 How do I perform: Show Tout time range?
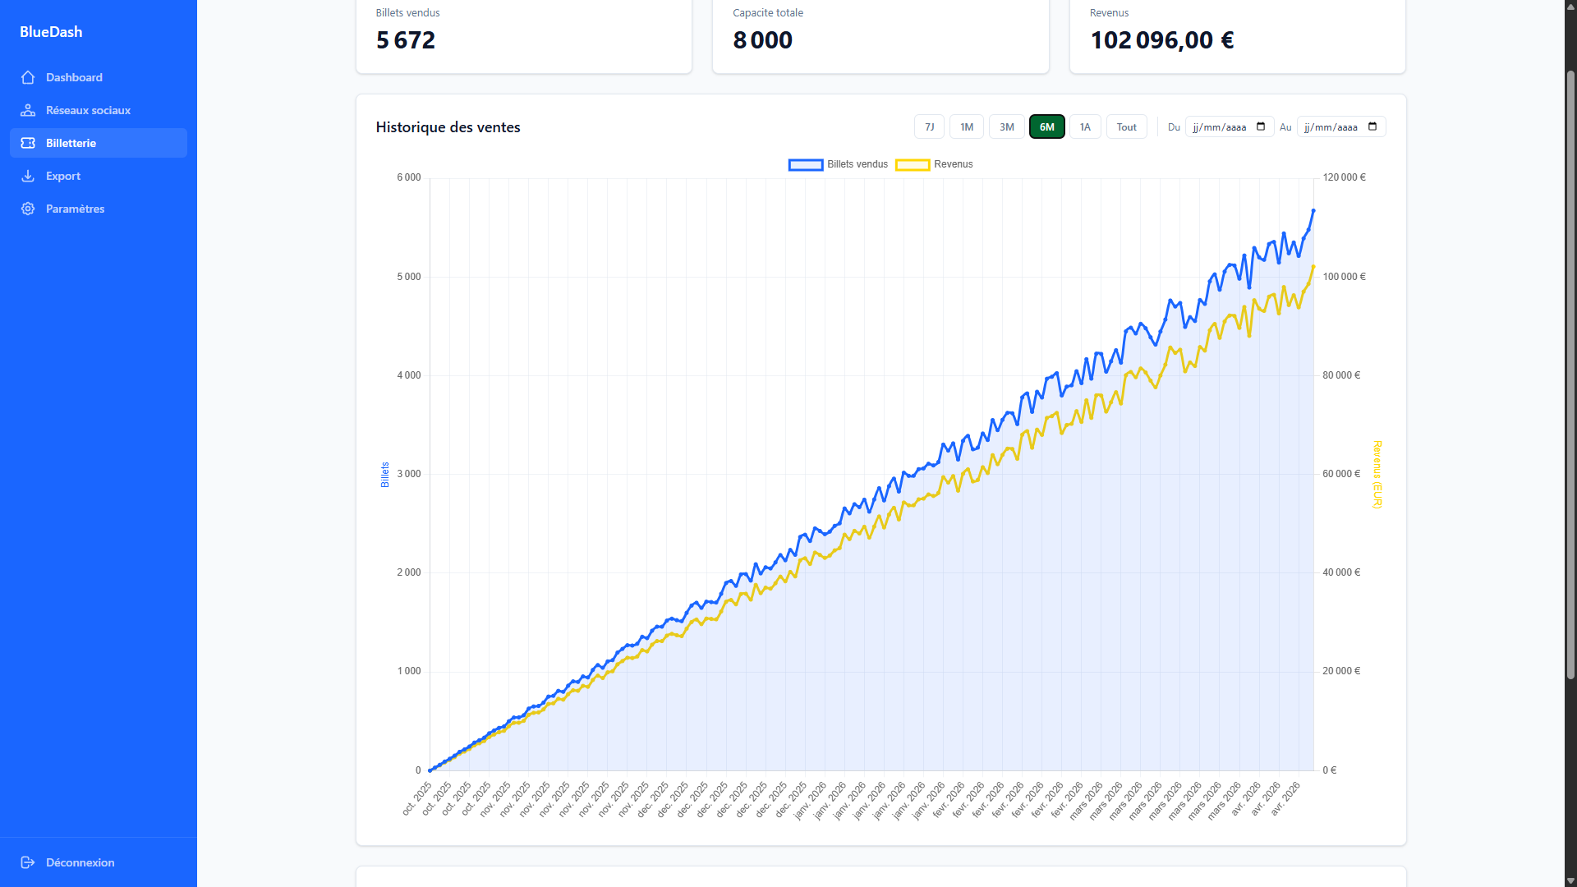point(1127,126)
